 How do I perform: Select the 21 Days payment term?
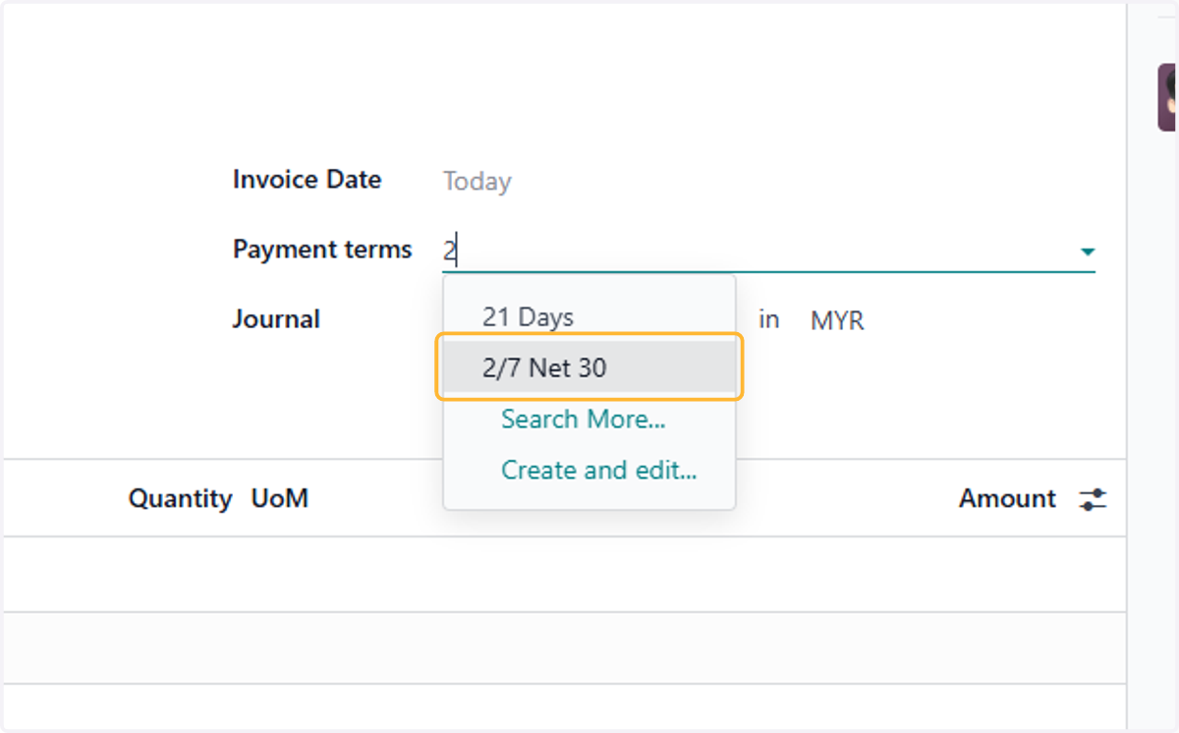click(589, 317)
